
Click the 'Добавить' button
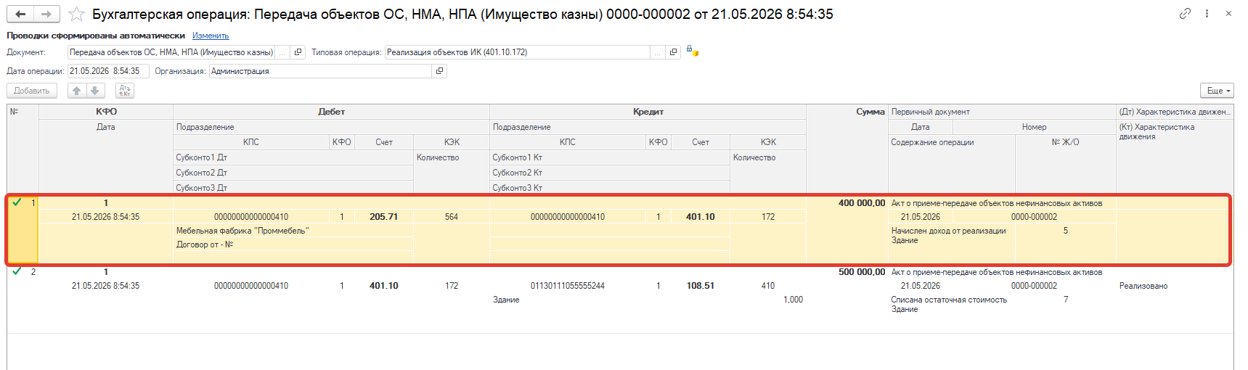coord(31,91)
